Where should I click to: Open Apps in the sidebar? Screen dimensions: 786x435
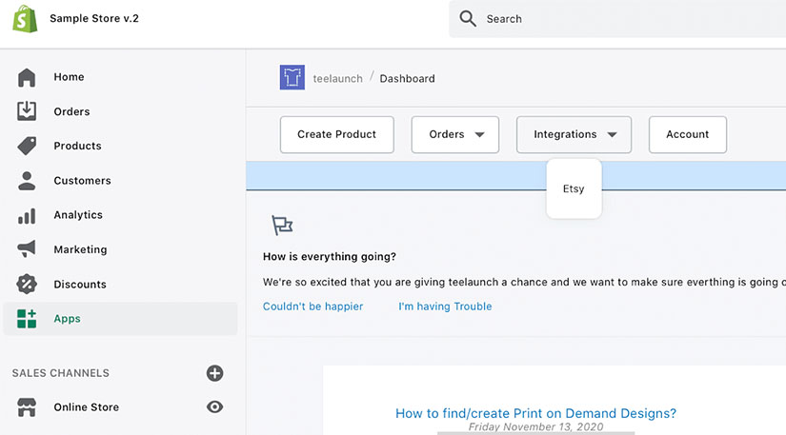point(67,319)
